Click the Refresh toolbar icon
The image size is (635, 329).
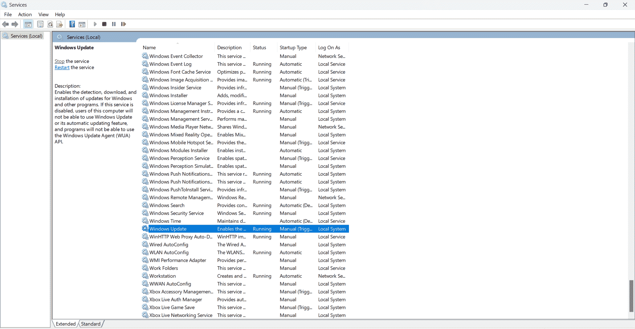50,24
